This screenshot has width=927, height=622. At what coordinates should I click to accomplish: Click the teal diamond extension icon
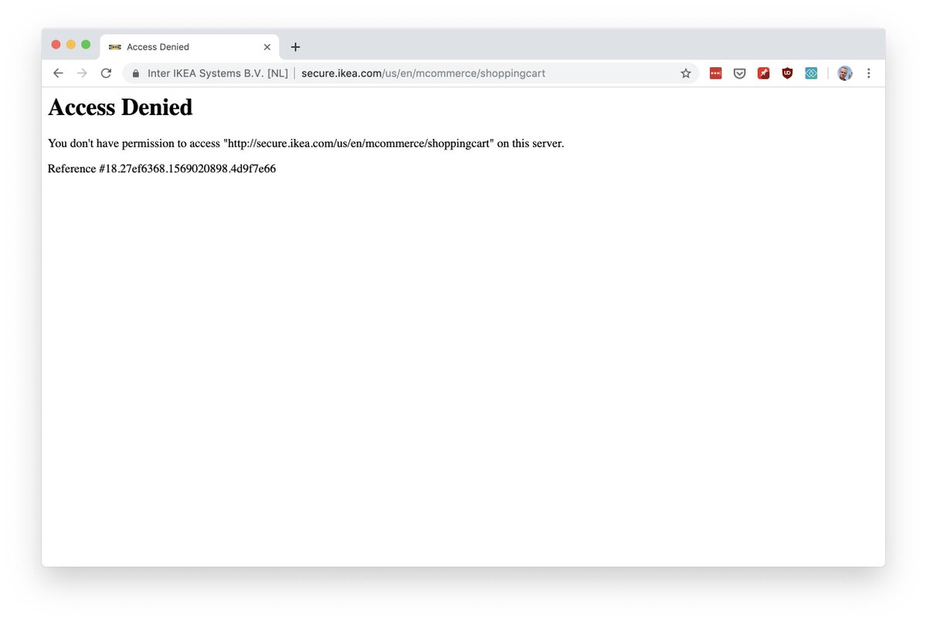pyautogui.click(x=811, y=73)
